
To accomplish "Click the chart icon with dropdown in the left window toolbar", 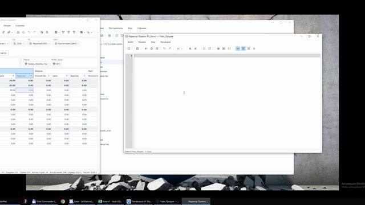I will 90,32.
